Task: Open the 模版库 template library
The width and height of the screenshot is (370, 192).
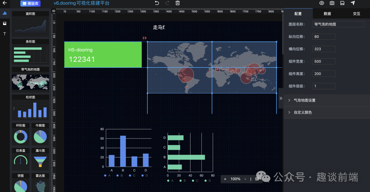Action: (x=30, y=3)
